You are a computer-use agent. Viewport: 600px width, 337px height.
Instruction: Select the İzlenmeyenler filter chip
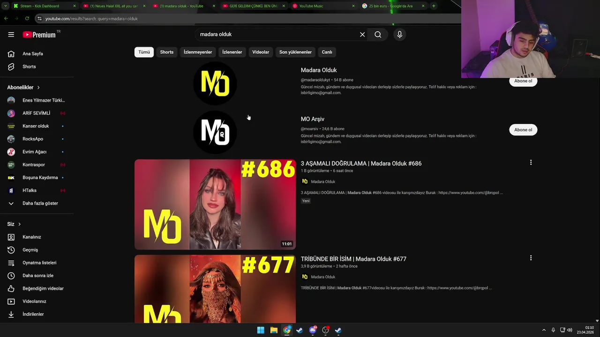point(198,52)
